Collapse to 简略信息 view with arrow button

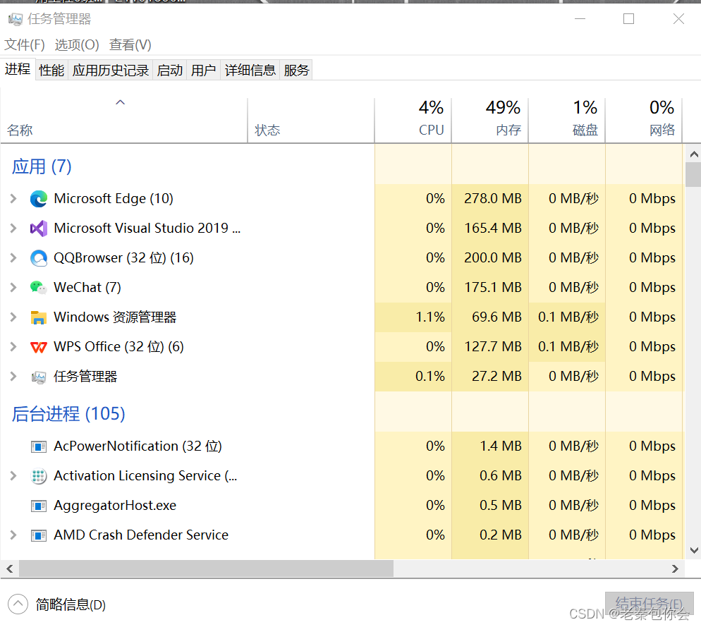(x=18, y=604)
